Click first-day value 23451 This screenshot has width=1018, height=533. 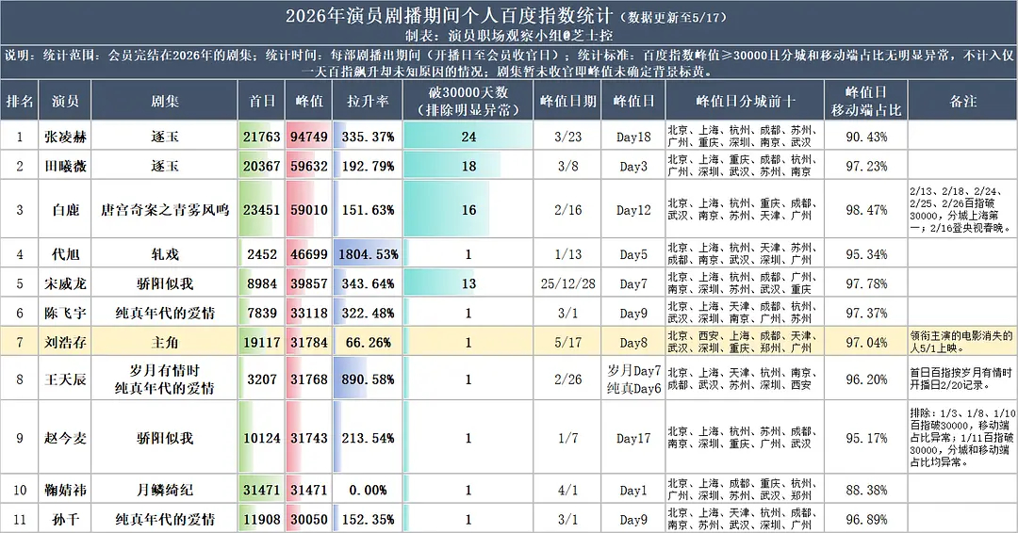pyautogui.click(x=262, y=210)
